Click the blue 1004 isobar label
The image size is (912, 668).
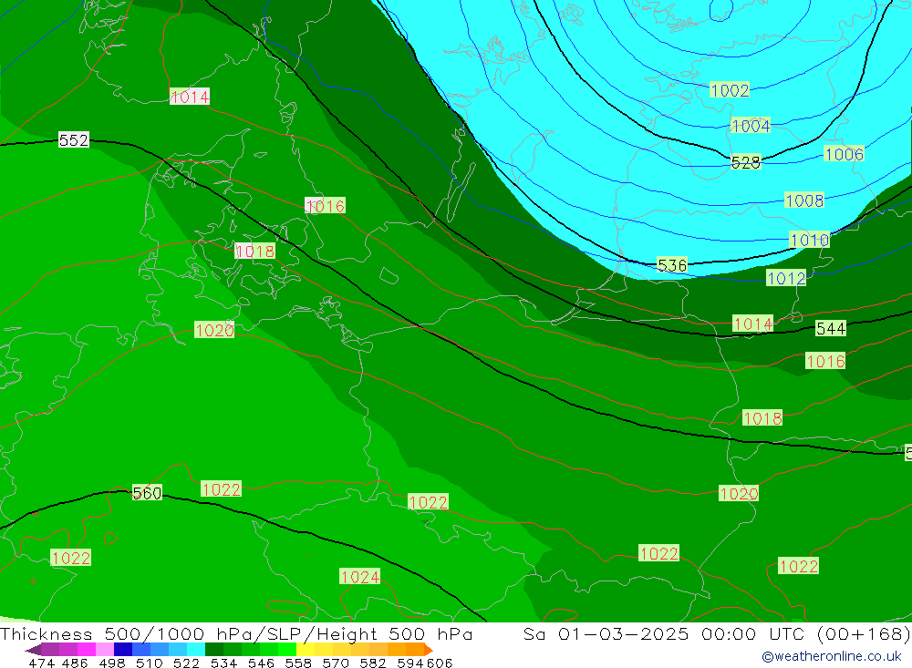(751, 126)
